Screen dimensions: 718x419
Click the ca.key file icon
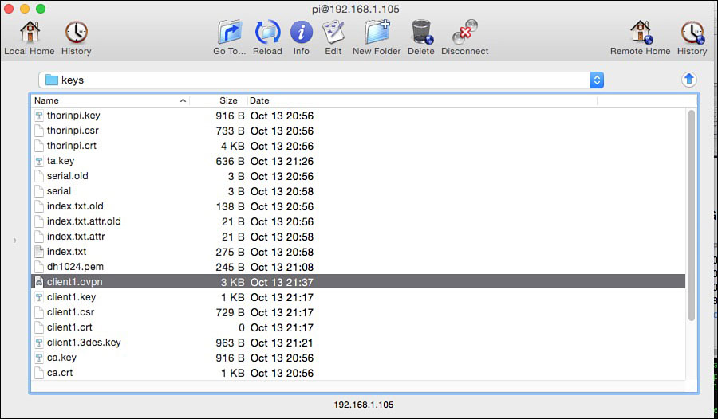point(39,357)
